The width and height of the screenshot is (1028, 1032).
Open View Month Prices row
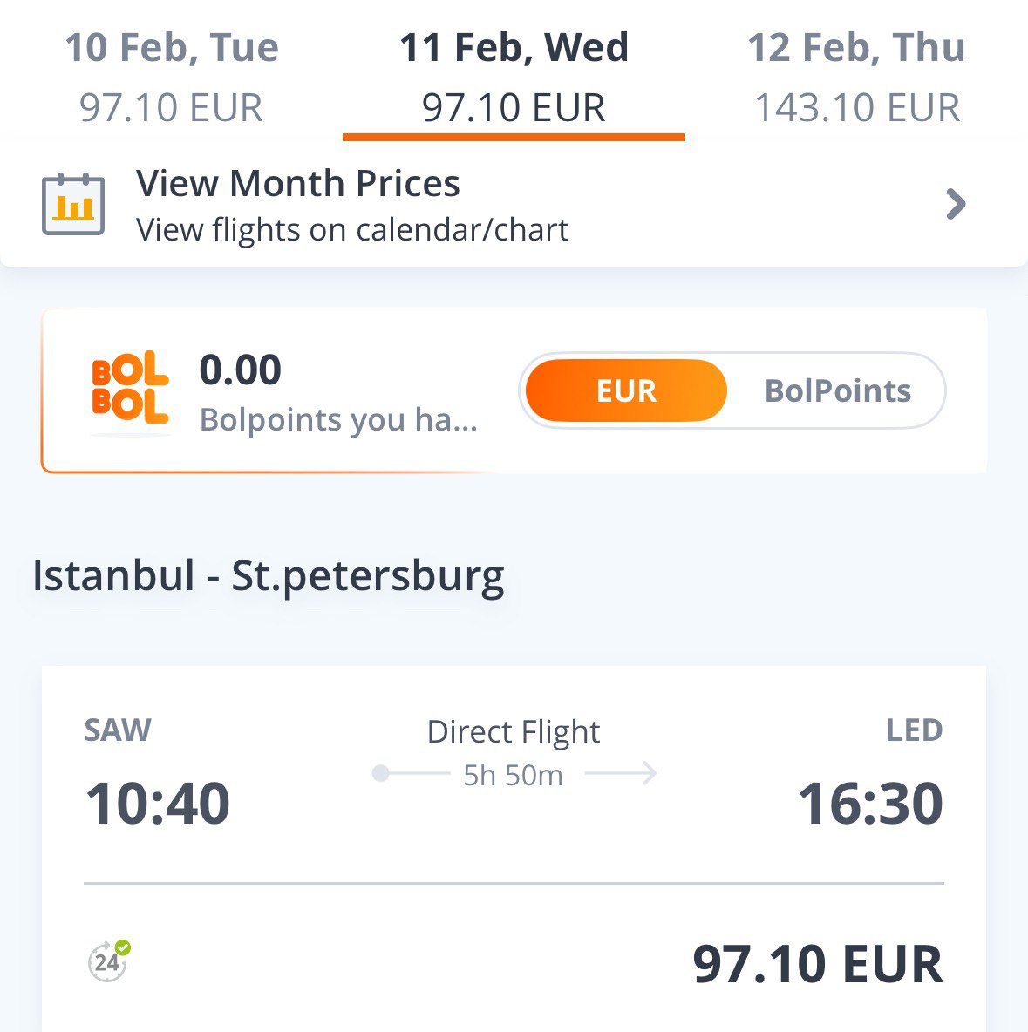pos(514,204)
